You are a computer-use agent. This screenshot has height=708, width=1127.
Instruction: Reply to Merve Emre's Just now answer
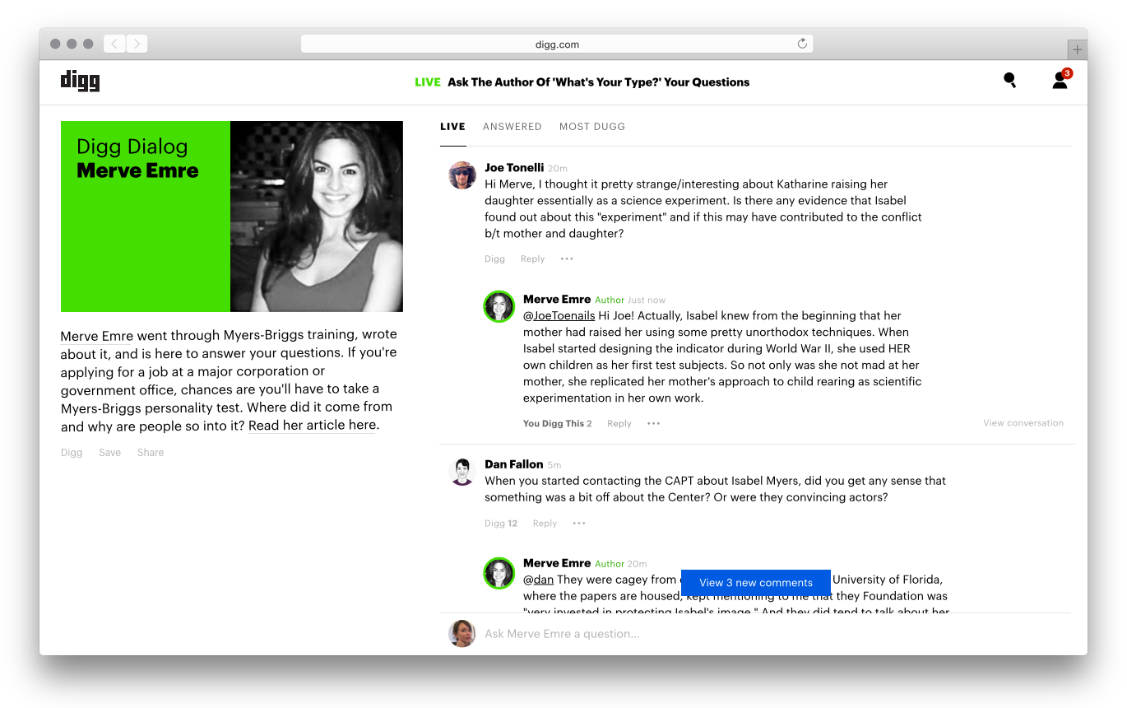619,423
